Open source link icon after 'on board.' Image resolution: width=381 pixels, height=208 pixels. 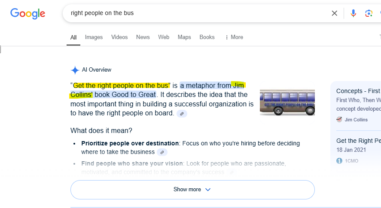(182, 114)
